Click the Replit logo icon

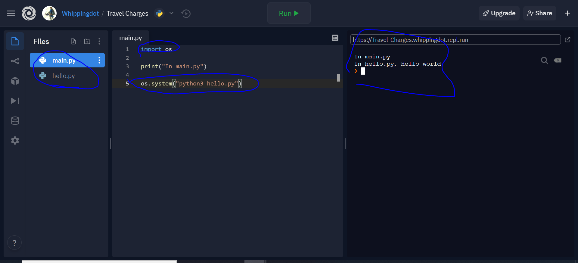pos(29,13)
